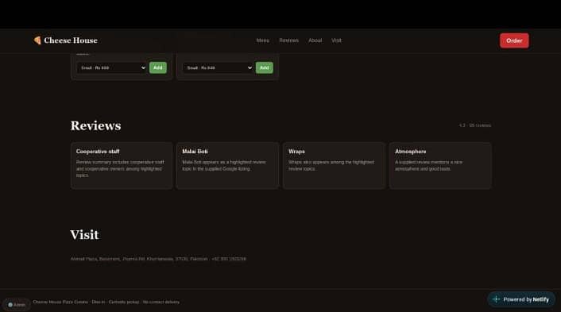Open the Admin button in the corner
561x312 pixels.
[17, 305]
